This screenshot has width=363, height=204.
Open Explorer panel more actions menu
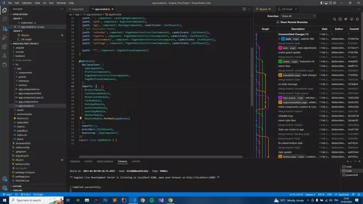click(x=62, y=9)
